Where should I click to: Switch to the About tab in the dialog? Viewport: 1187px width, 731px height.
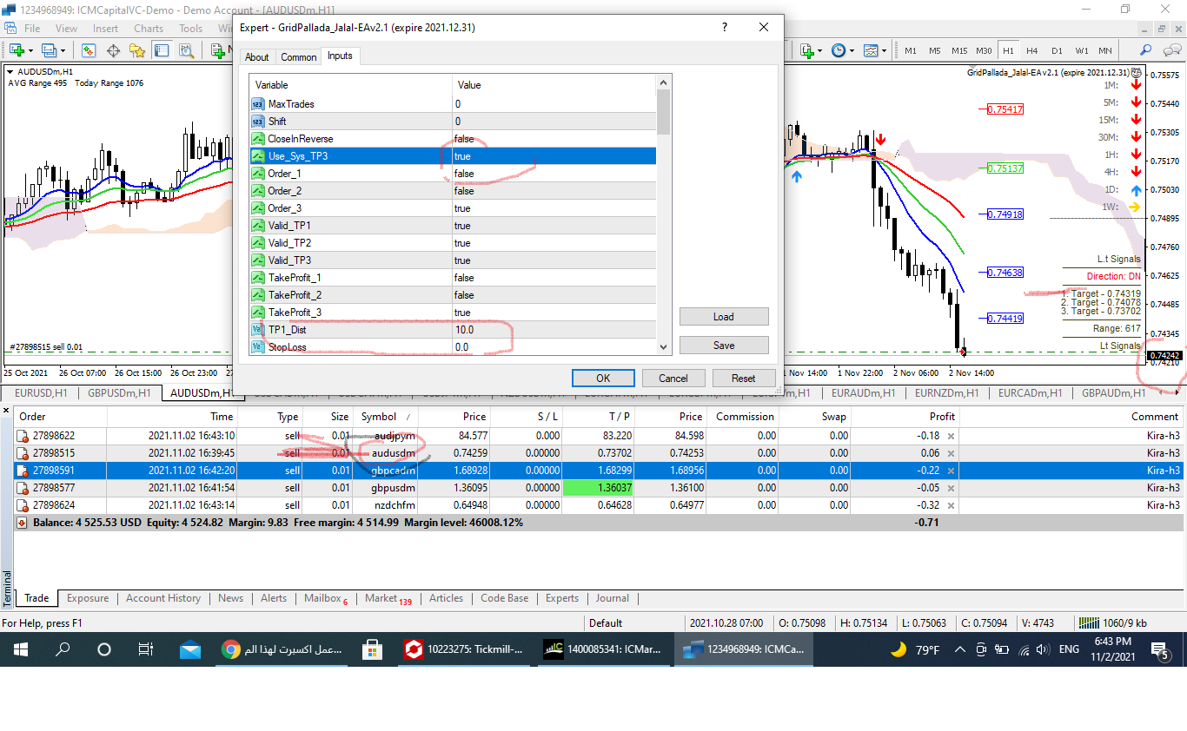tap(257, 56)
